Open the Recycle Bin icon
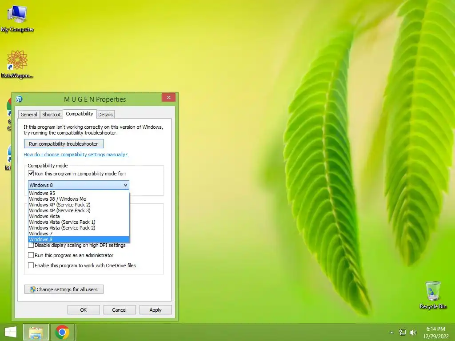The width and height of the screenshot is (455, 341). coord(433,295)
